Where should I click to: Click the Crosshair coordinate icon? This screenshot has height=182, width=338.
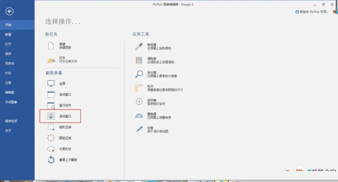point(139,102)
